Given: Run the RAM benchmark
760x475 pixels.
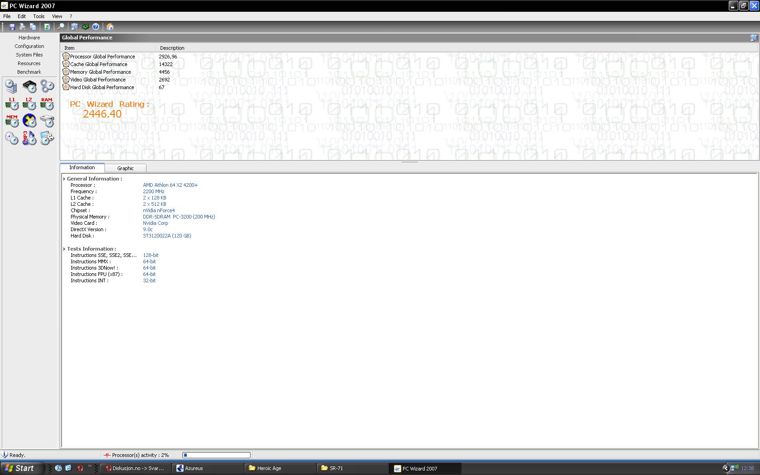Looking at the screenshot, I should [x=47, y=104].
